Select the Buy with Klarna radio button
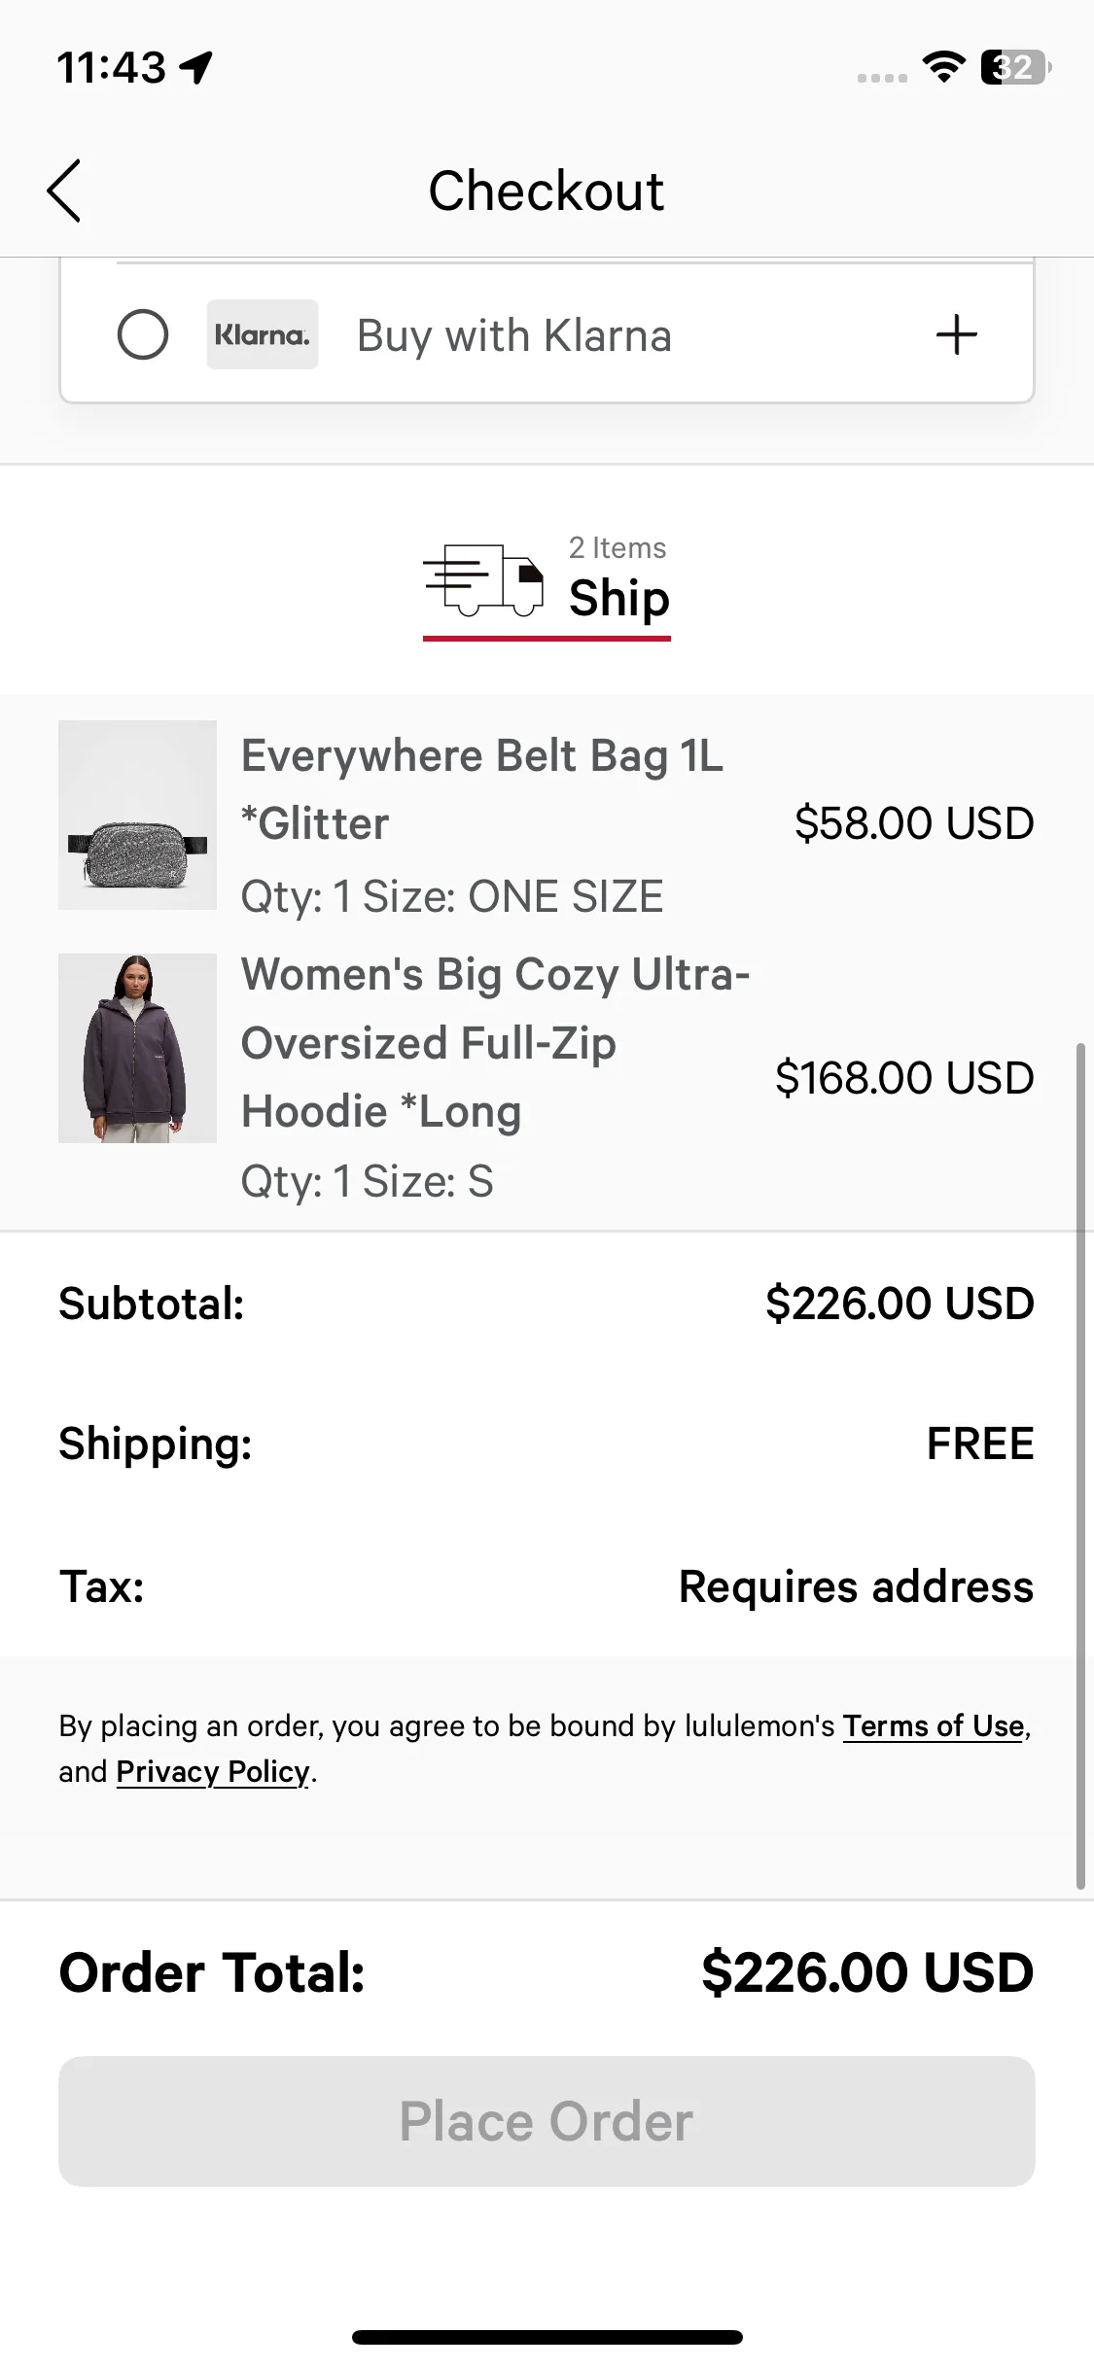This screenshot has width=1094, height=2368. [143, 334]
